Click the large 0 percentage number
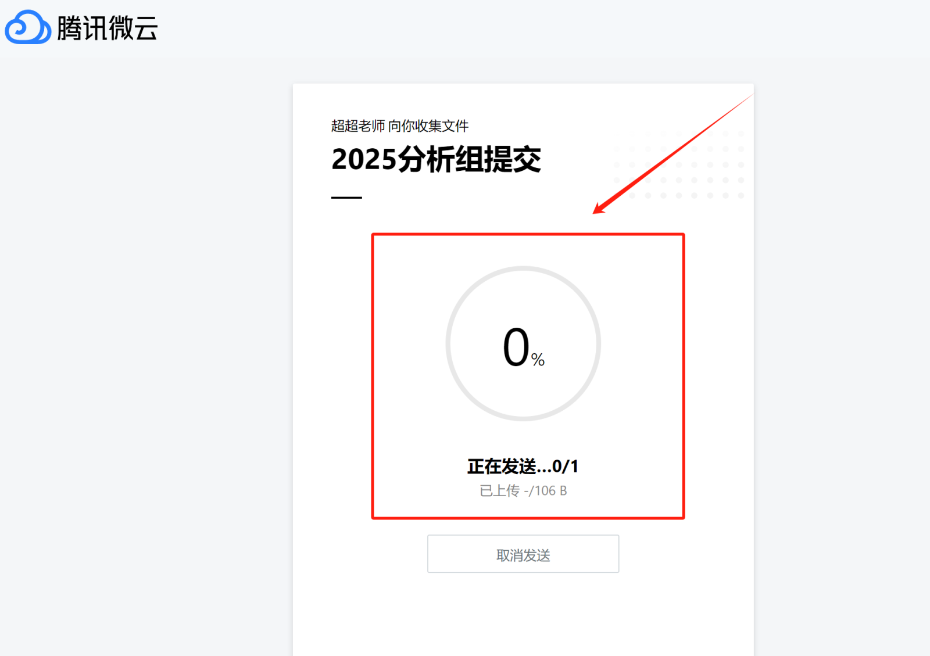 click(516, 347)
